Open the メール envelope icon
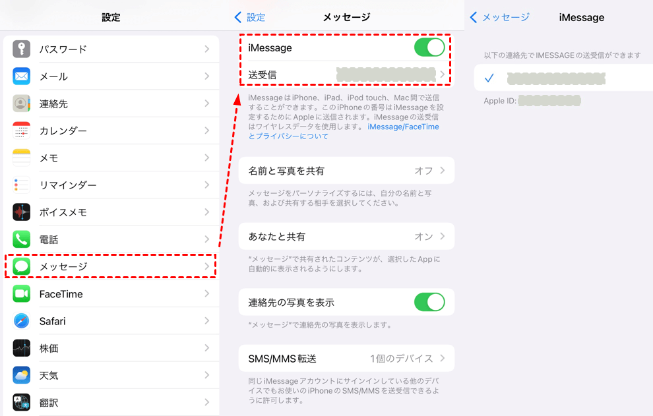The image size is (653, 416). pos(22,76)
